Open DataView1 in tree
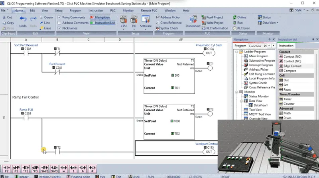Screen dimensions: 319x178 tap(258, 105)
